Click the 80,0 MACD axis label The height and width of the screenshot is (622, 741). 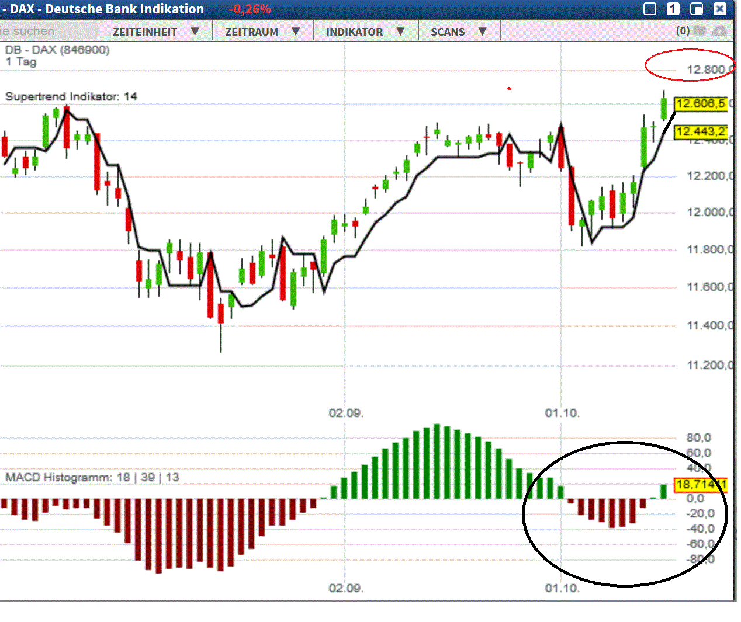point(699,437)
